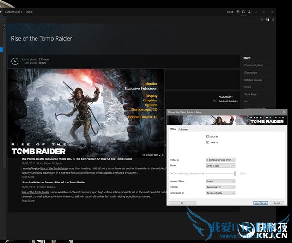Open the Steam notifications inbox icon
The width and height of the screenshot is (292, 243).
tap(238, 12)
